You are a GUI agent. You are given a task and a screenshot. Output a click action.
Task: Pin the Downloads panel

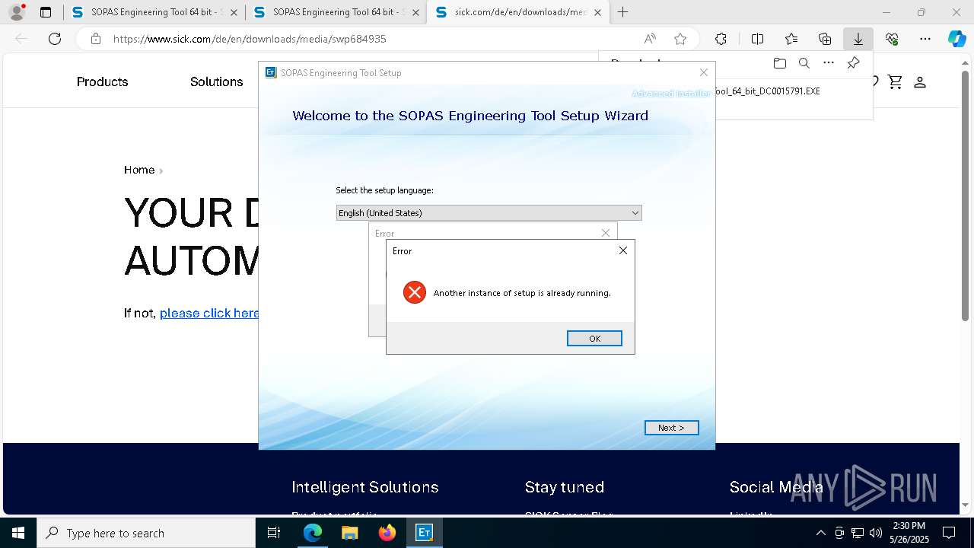pos(853,63)
